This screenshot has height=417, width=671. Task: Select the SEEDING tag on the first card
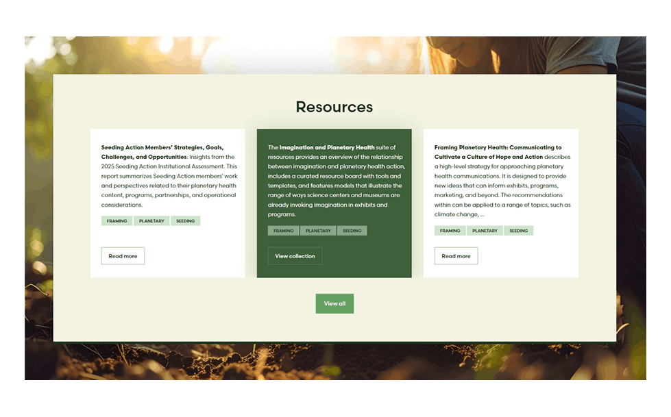point(185,220)
